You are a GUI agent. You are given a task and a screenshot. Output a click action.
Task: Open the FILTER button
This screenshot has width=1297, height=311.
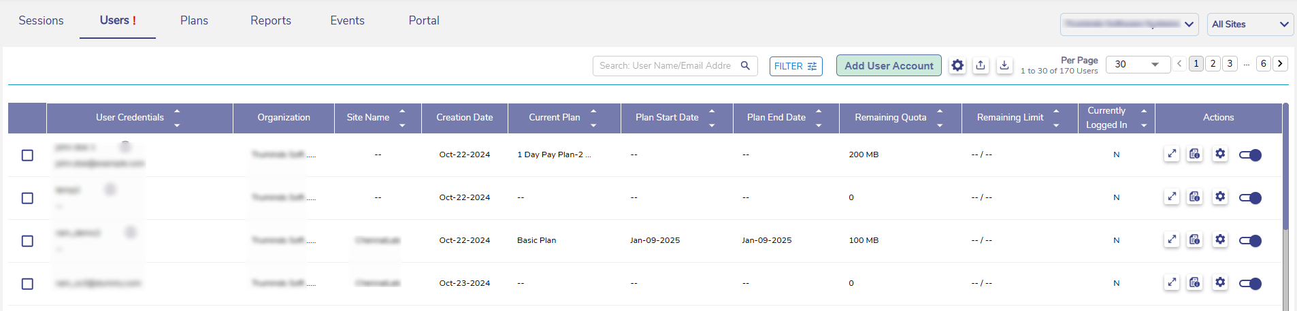coord(795,66)
